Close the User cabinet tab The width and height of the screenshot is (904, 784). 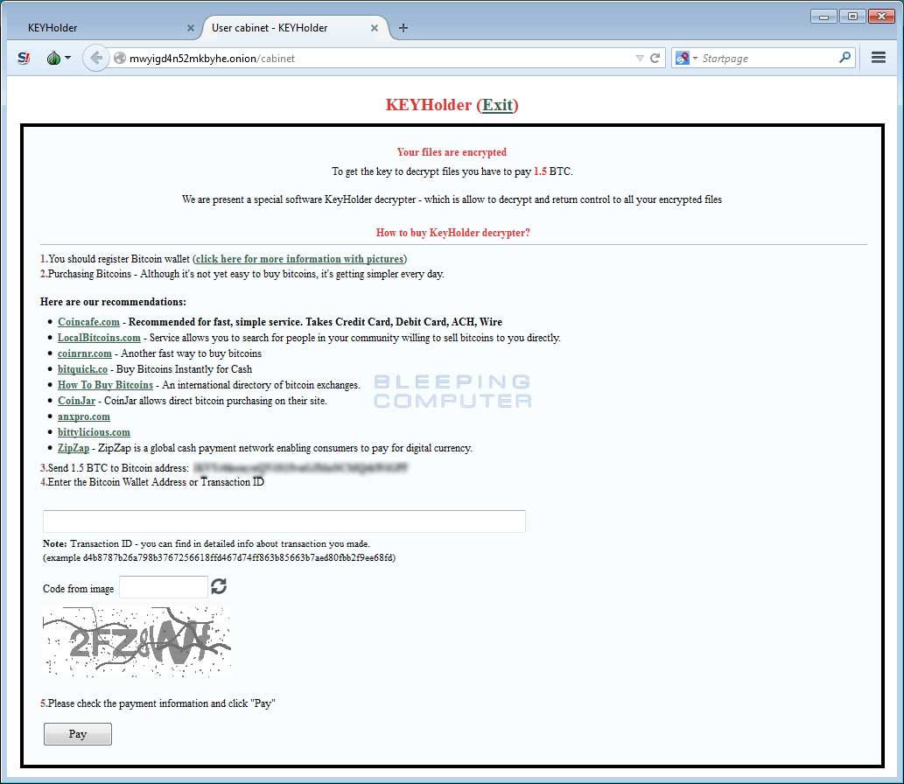pyautogui.click(x=375, y=28)
